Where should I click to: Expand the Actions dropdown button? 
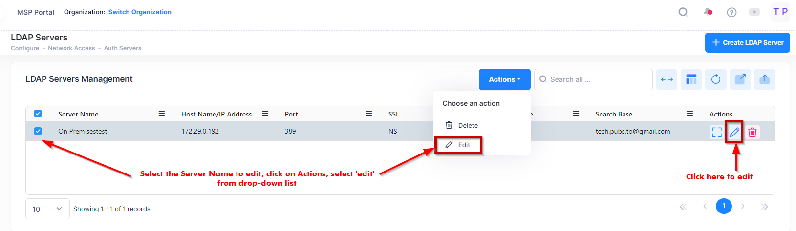coord(504,79)
